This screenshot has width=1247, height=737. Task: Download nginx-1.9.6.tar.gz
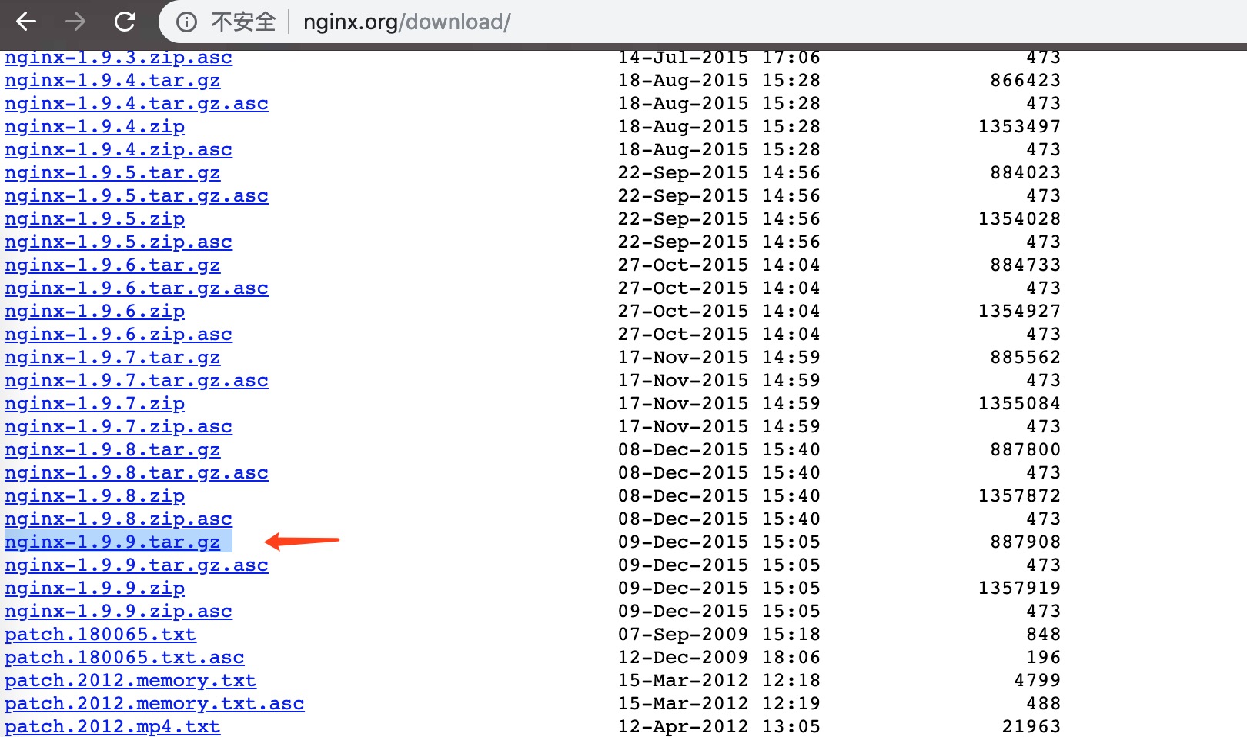tap(112, 265)
